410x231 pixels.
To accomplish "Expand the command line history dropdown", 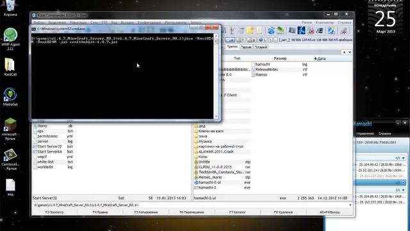I will pyautogui.click(x=350, y=205).
